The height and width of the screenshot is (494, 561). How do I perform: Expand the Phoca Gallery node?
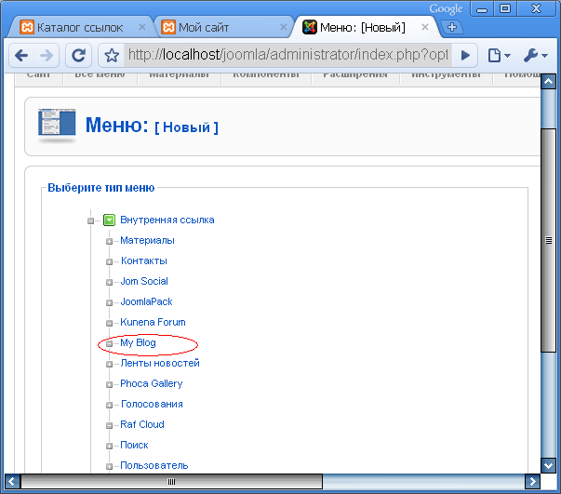(109, 384)
